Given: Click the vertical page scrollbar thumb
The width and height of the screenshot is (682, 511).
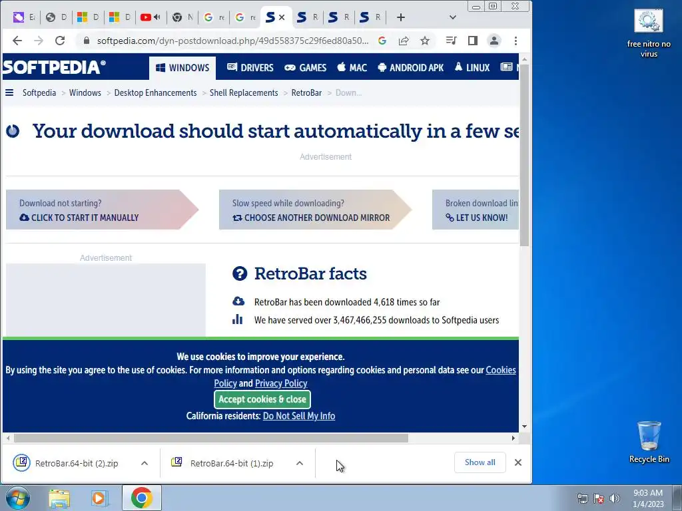Looking at the screenshot, I should point(524,156).
